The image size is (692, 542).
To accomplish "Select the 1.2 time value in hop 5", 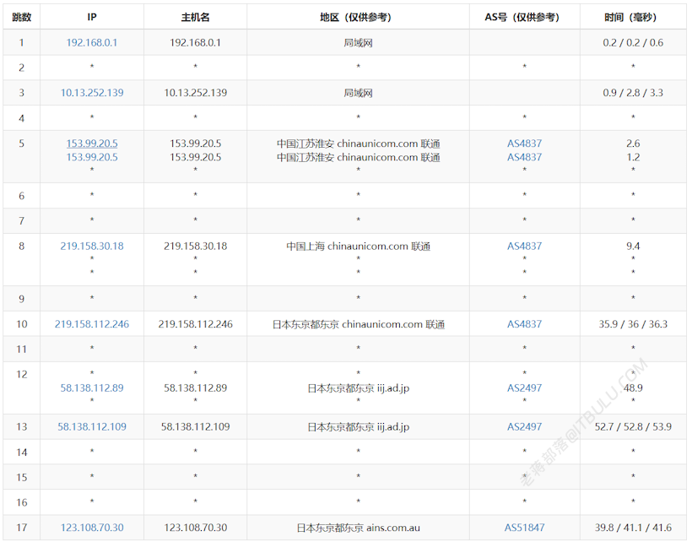I will 633,157.
